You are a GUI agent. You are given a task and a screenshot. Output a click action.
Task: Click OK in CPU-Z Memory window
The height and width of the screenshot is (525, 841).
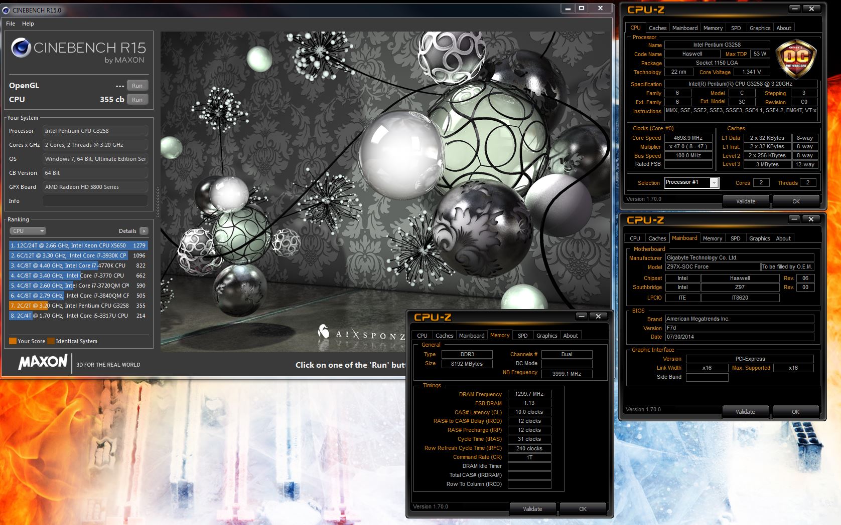pyautogui.click(x=583, y=509)
